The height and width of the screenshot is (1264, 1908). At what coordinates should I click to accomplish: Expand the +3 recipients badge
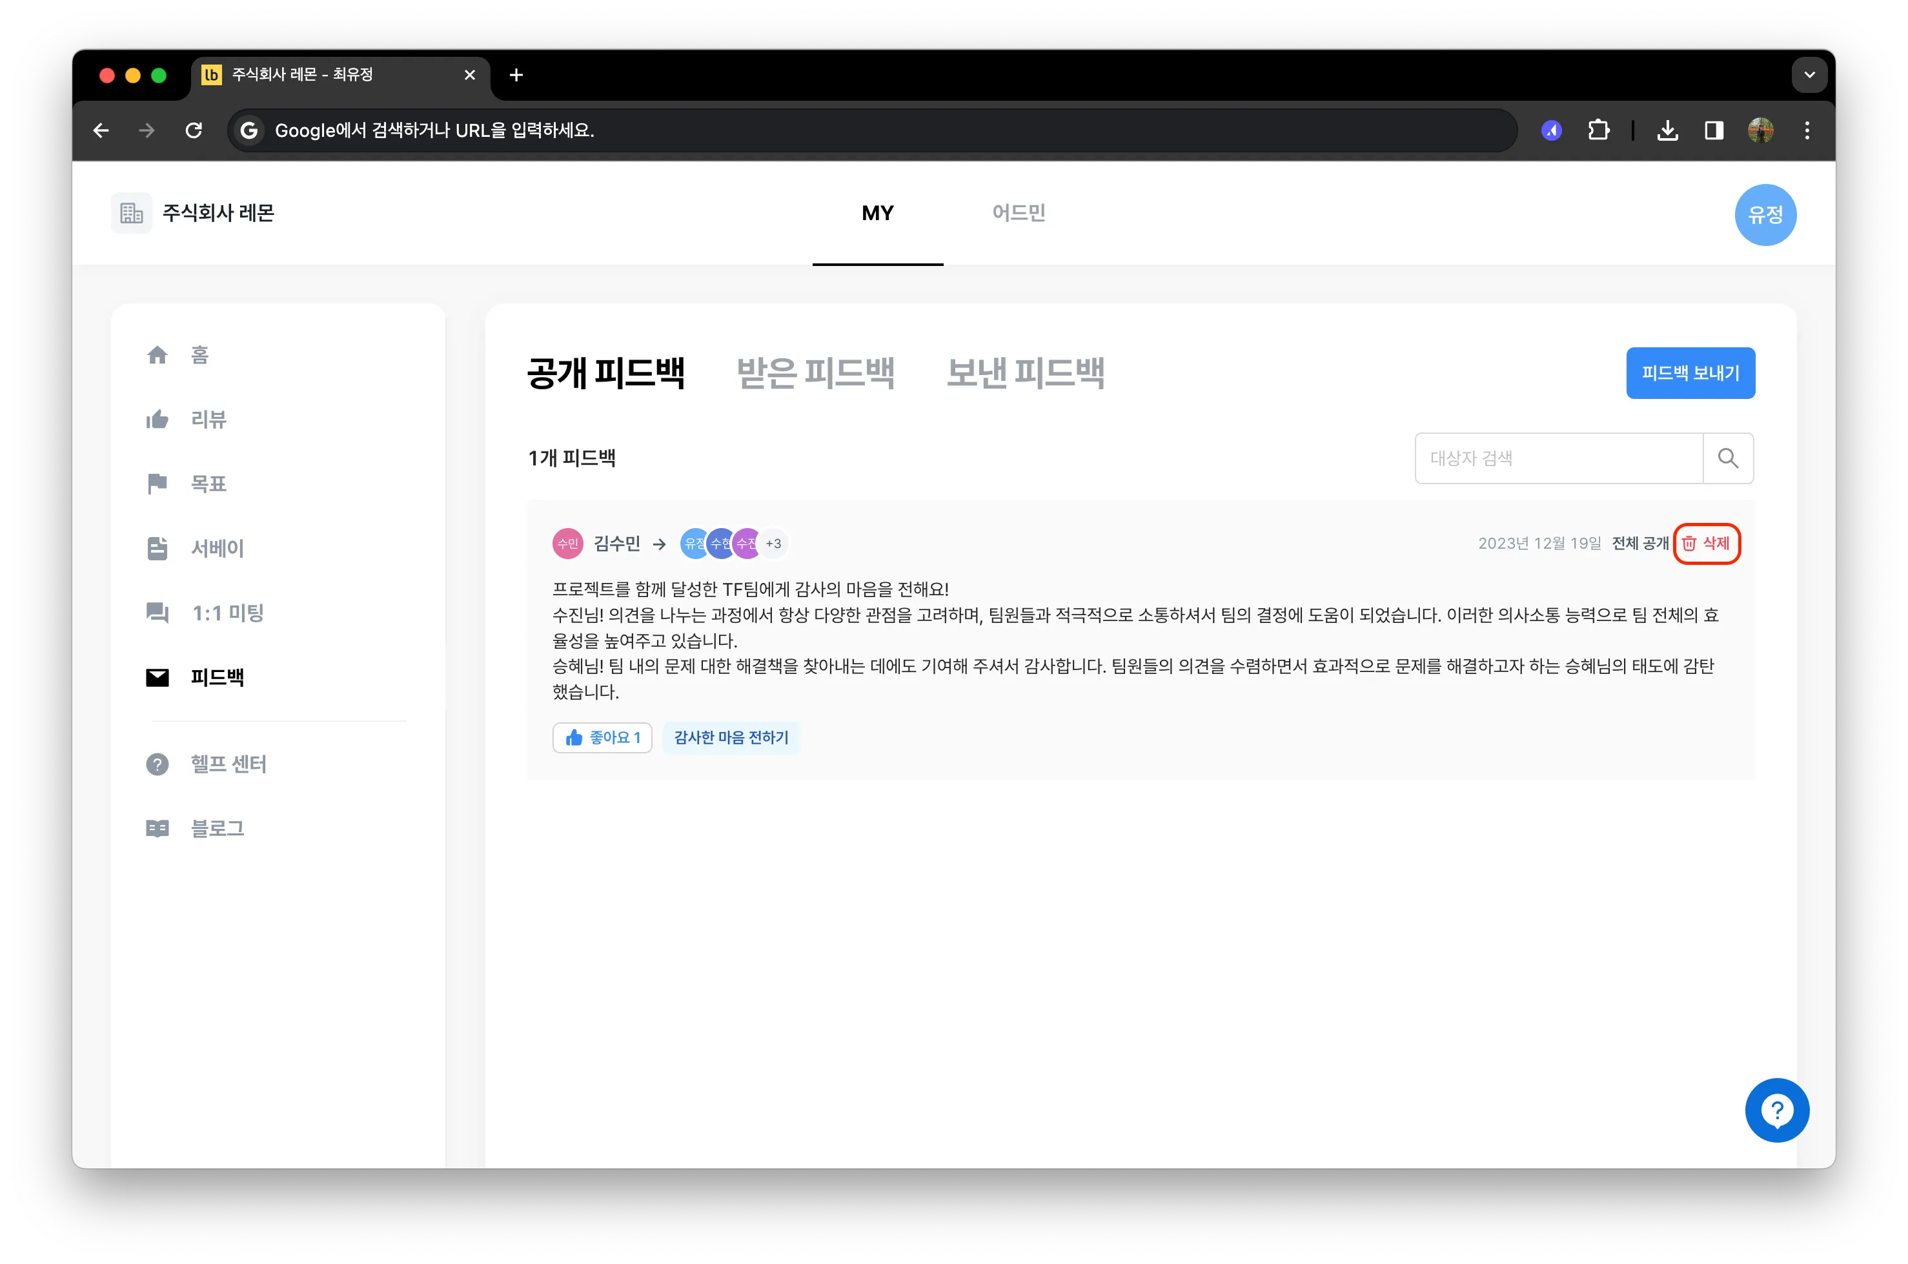click(x=773, y=544)
